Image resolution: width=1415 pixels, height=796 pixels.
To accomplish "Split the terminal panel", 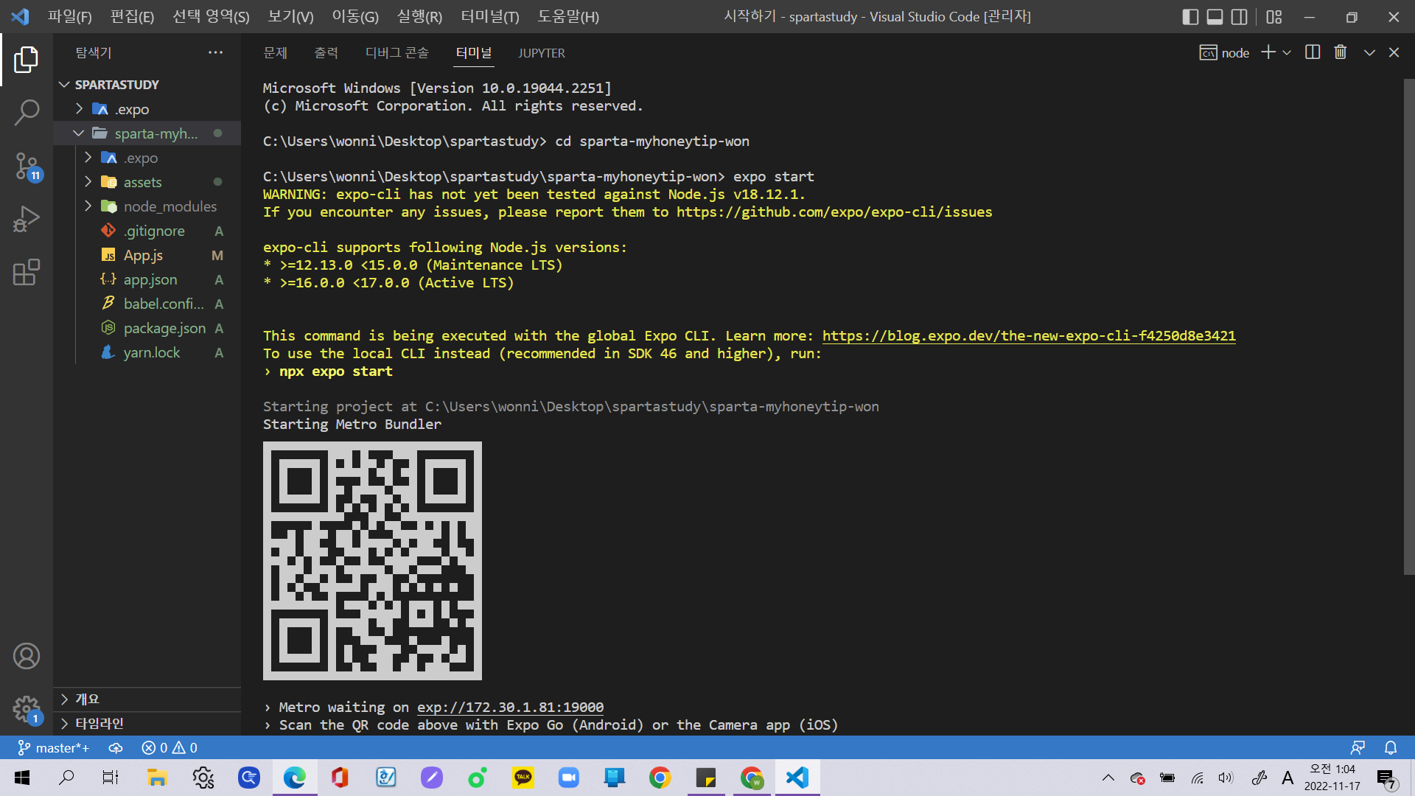I will tap(1313, 52).
